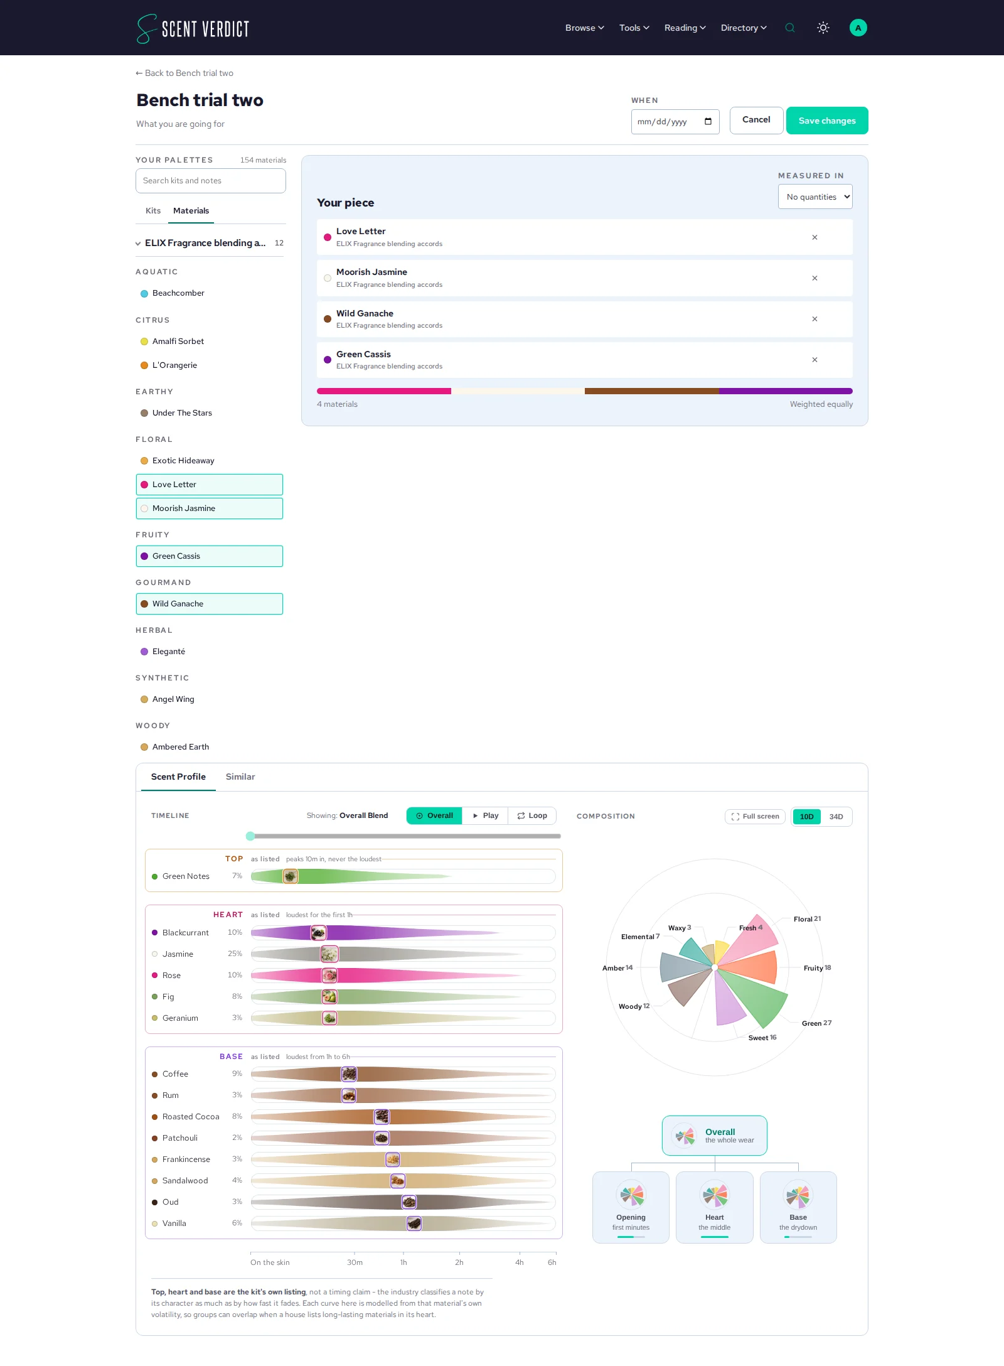Click the Coffee note marker icon

click(x=349, y=1074)
